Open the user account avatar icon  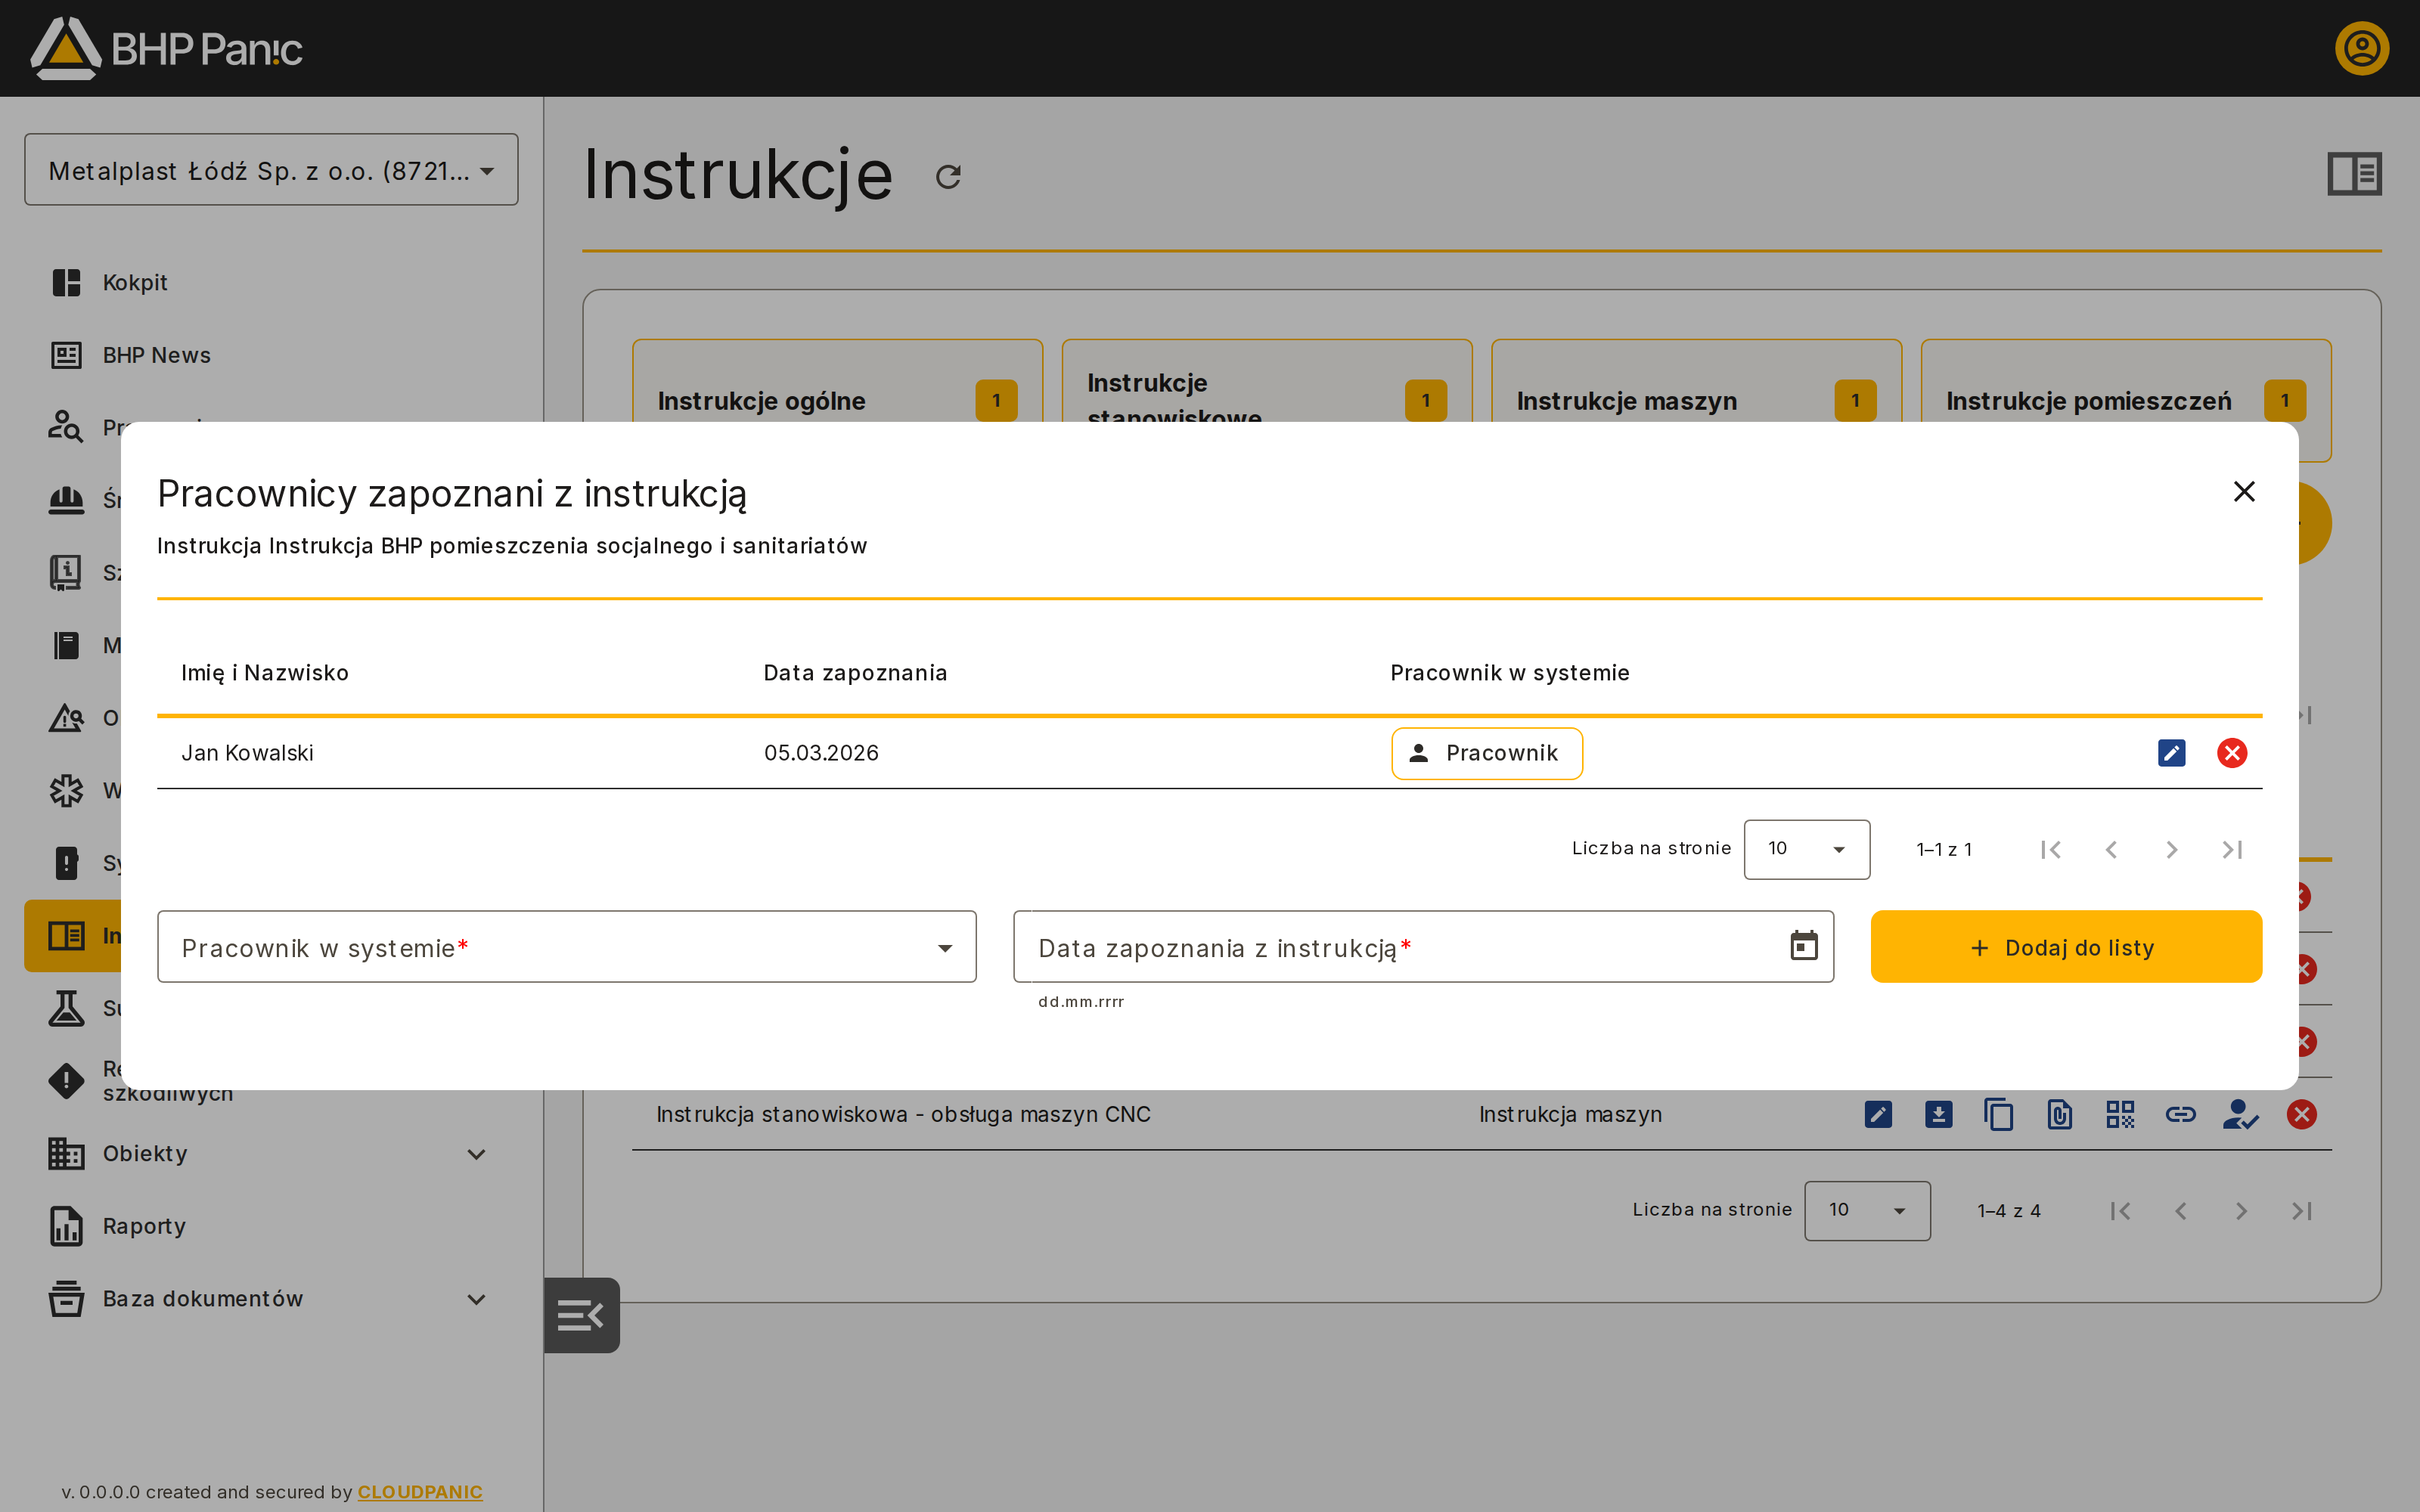pyautogui.click(x=2362, y=48)
